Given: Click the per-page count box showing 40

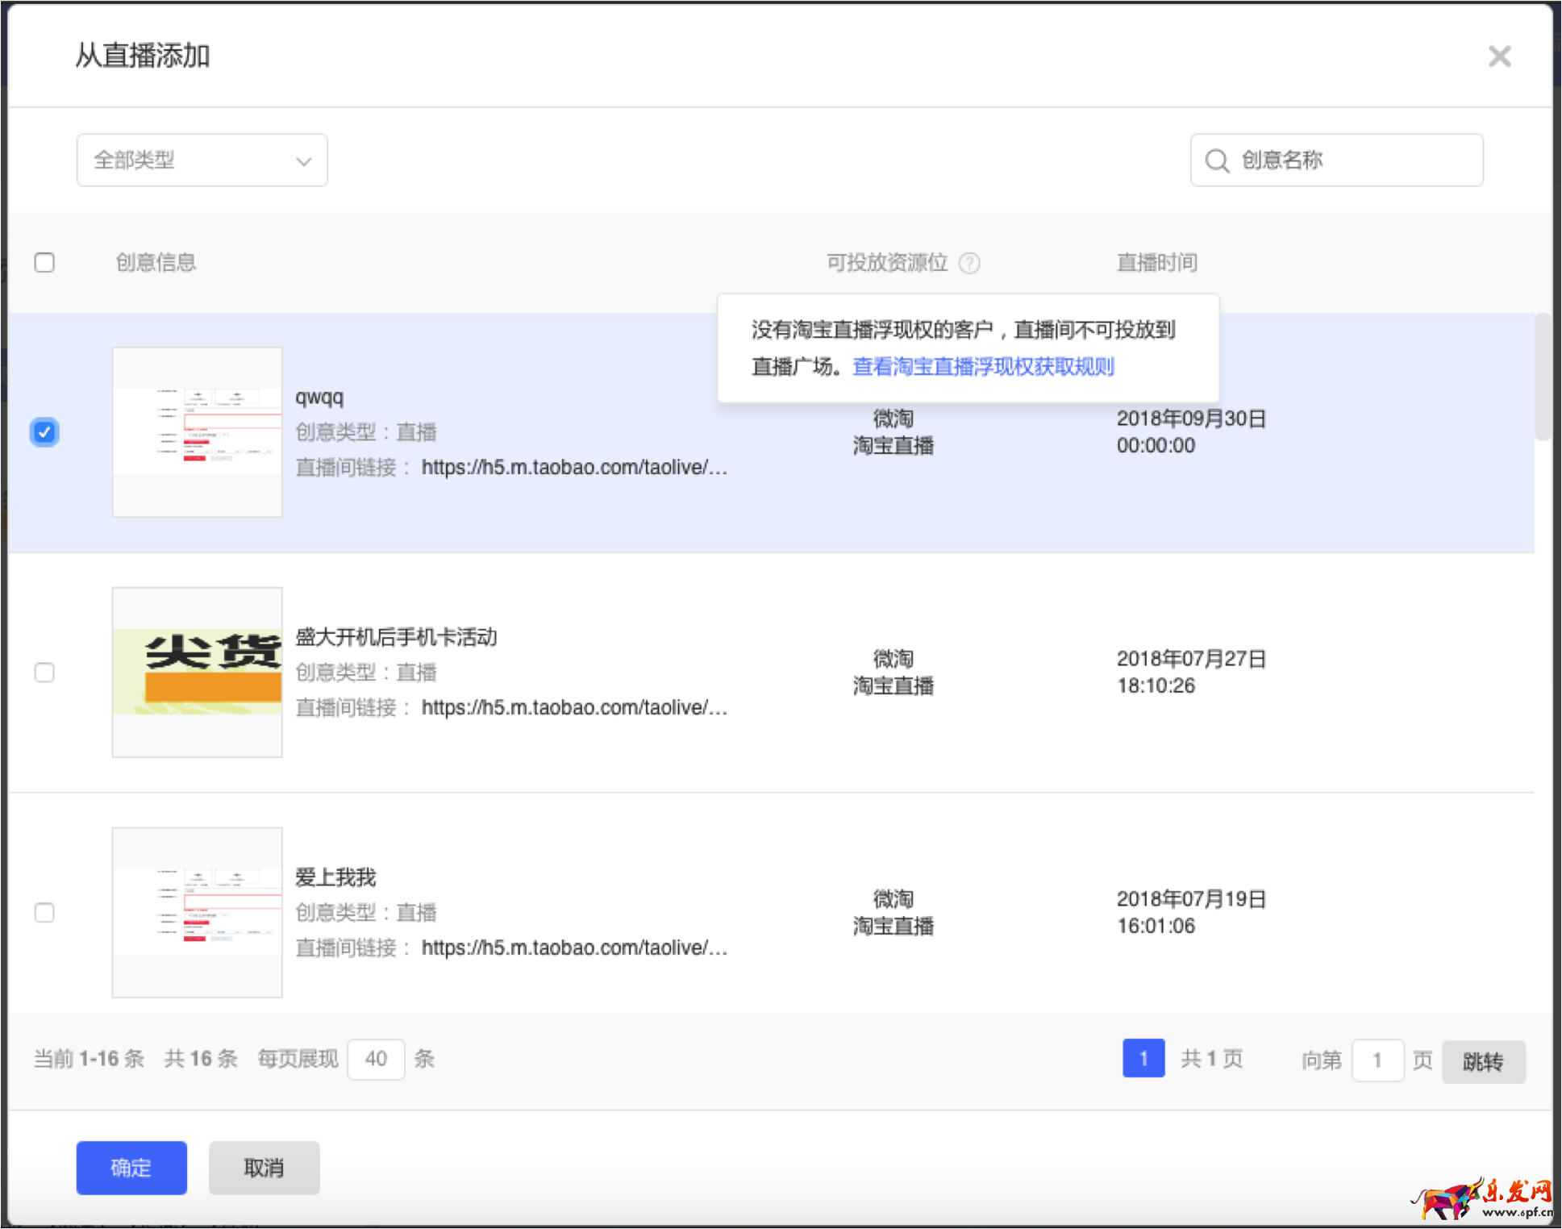Looking at the screenshot, I should click(x=376, y=1059).
